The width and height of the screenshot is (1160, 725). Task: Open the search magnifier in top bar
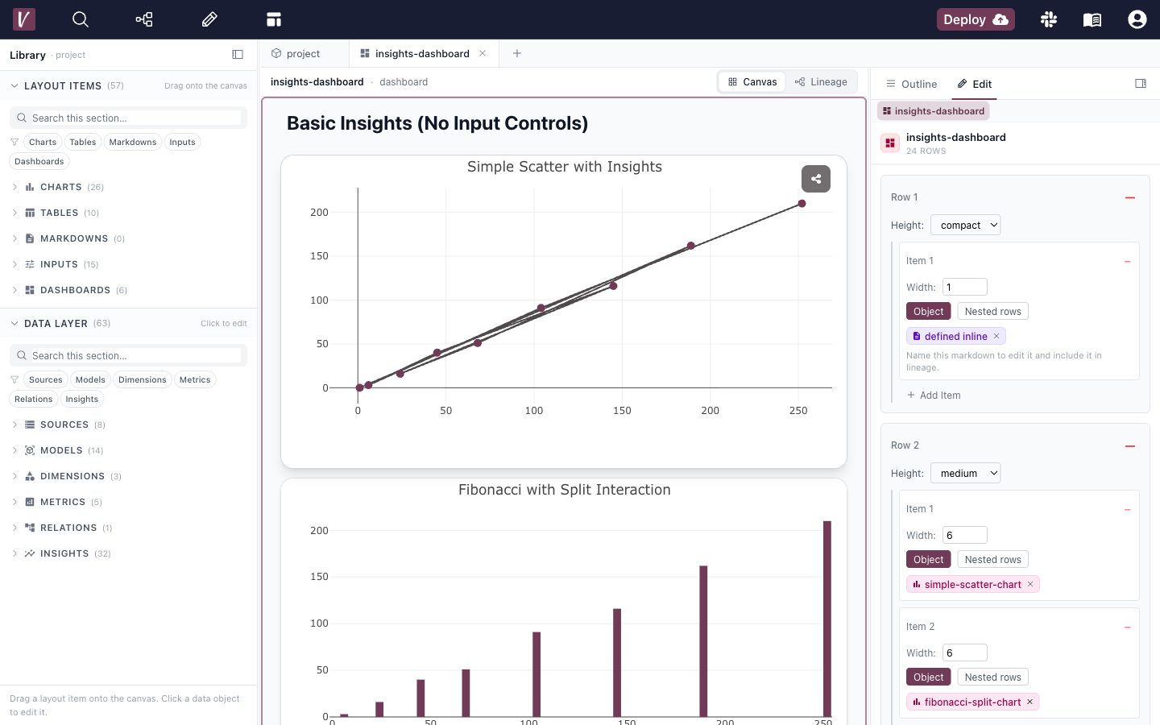tap(81, 19)
